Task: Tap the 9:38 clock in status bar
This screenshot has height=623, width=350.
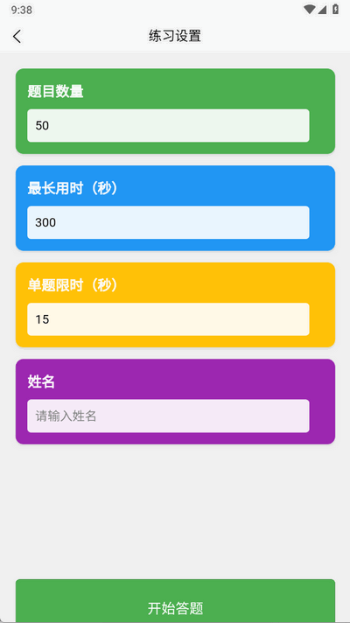Action: [x=22, y=10]
